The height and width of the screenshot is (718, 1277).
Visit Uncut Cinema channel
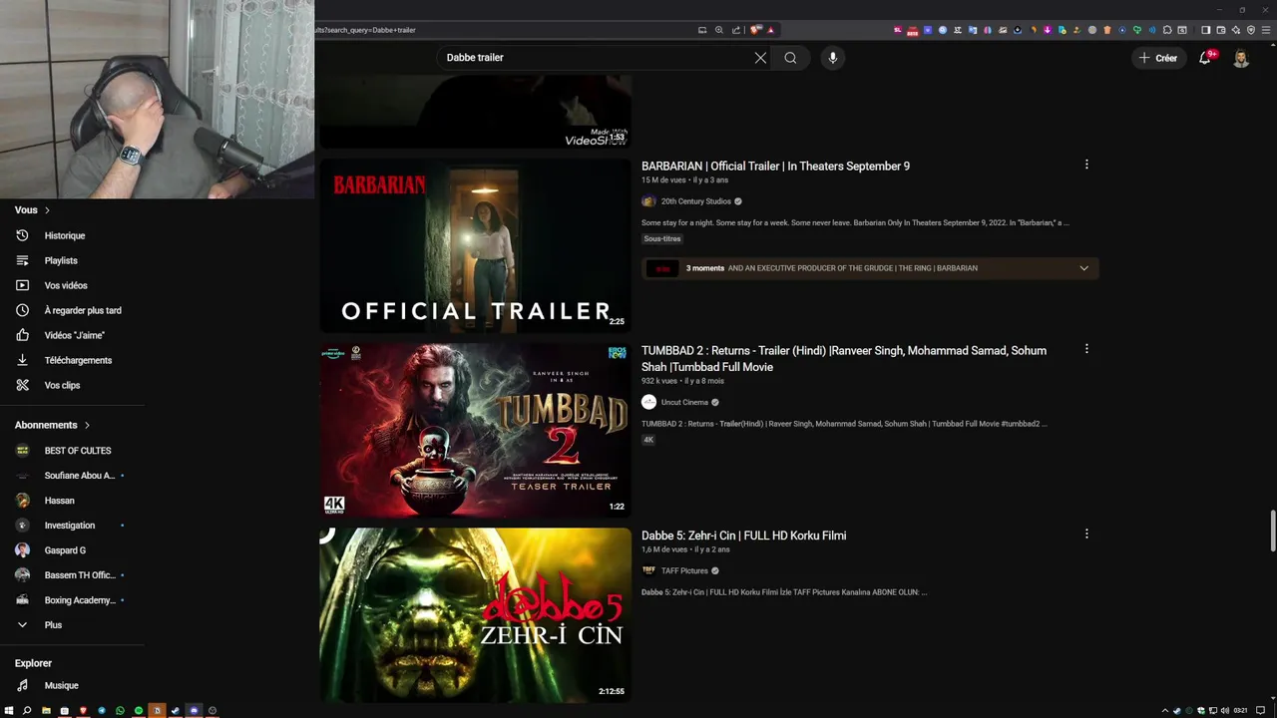[684, 402]
